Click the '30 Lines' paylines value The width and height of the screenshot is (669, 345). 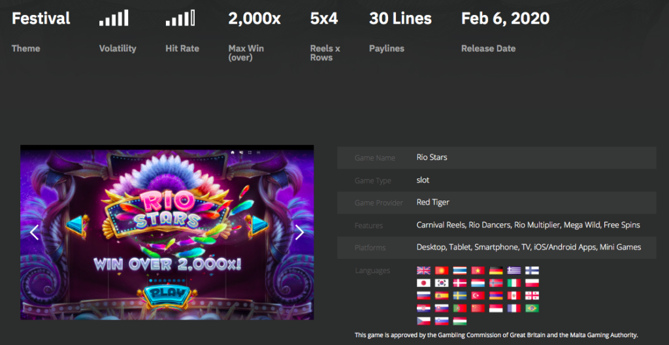[x=400, y=18]
